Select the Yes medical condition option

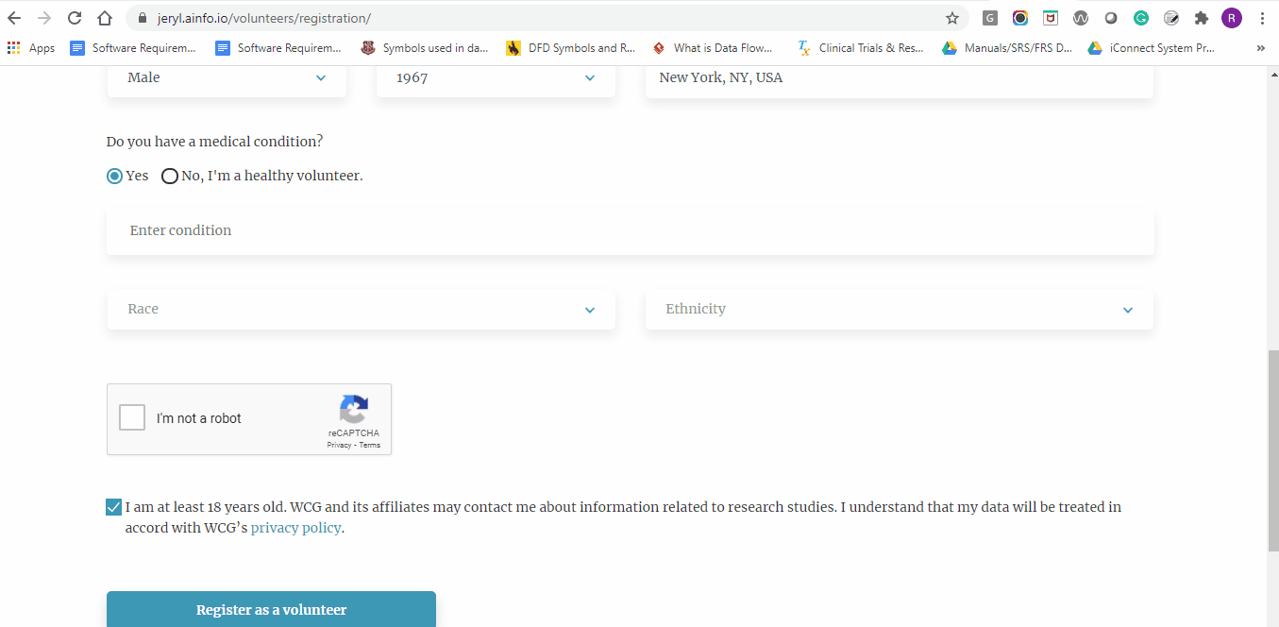113,176
